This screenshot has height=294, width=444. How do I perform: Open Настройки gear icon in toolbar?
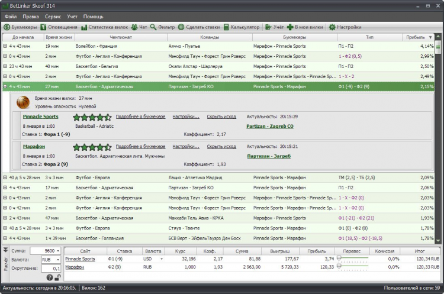pos(332,27)
